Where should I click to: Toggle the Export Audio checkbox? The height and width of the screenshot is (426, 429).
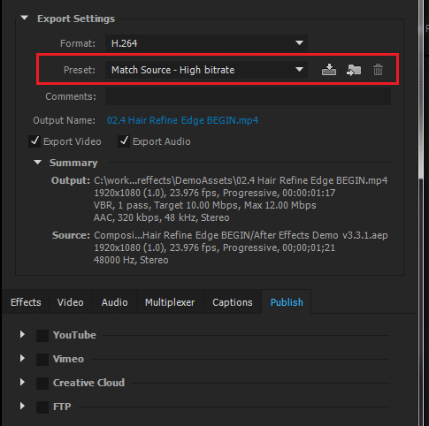[124, 141]
